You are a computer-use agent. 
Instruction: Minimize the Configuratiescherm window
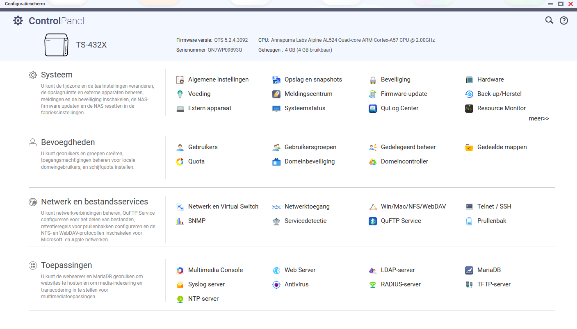coord(551,4)
